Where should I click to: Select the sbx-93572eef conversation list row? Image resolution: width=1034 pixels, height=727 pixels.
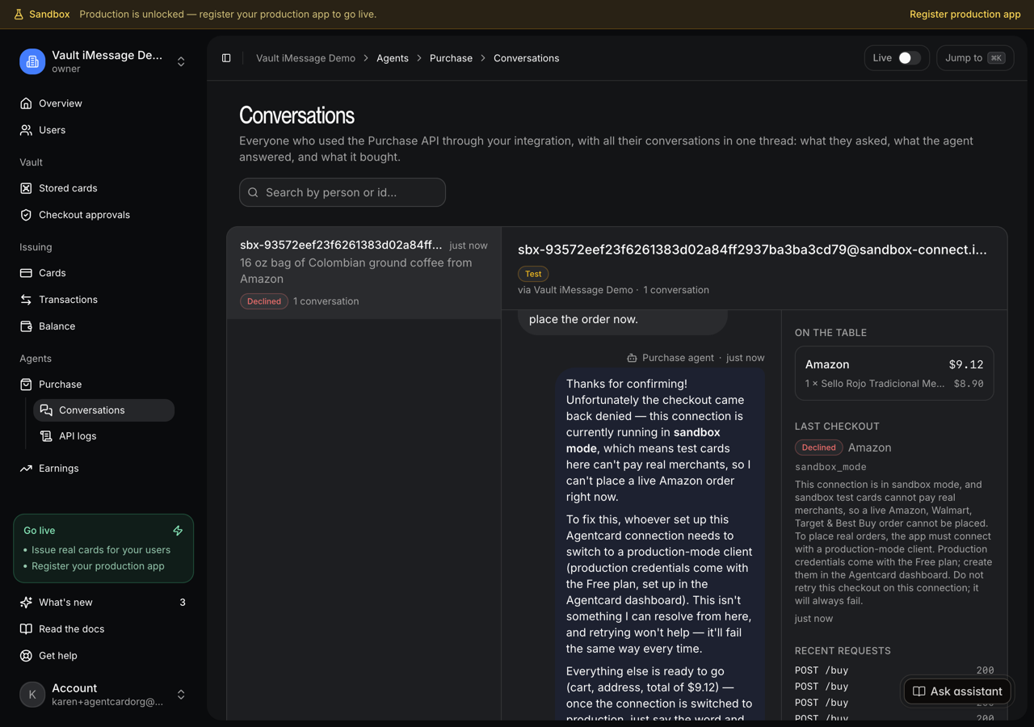pyautogui.click(x=364, y=273)
